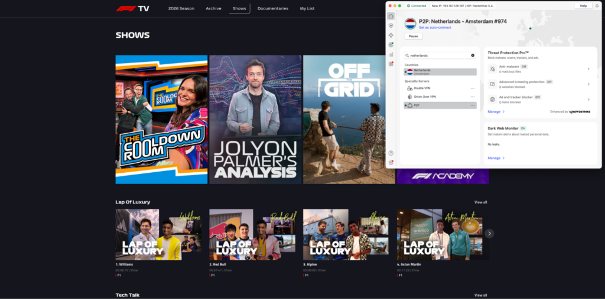605x299 pixels.
Task: Click the New IP and ISP status text
Action: 463,6
